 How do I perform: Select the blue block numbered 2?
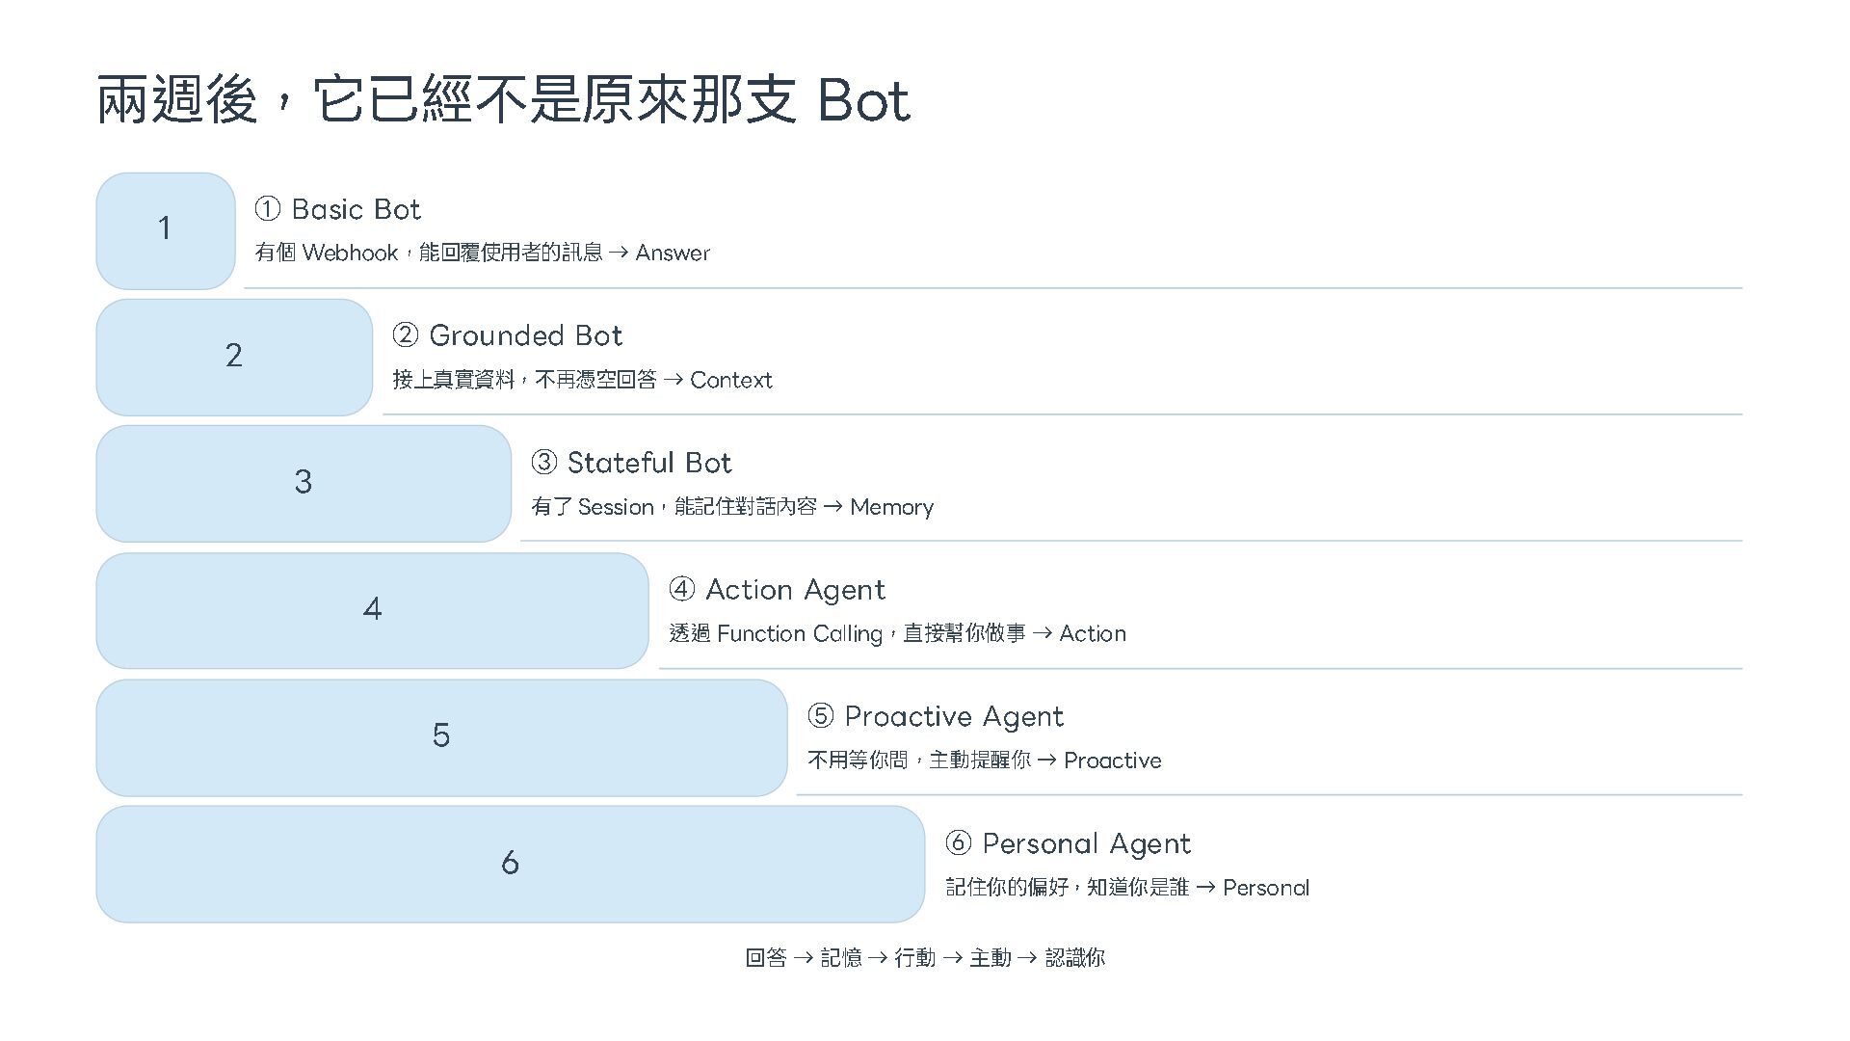(x=234, y=358)
